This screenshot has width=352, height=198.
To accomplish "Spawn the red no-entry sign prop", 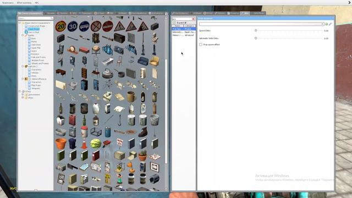I will point(108,26).
